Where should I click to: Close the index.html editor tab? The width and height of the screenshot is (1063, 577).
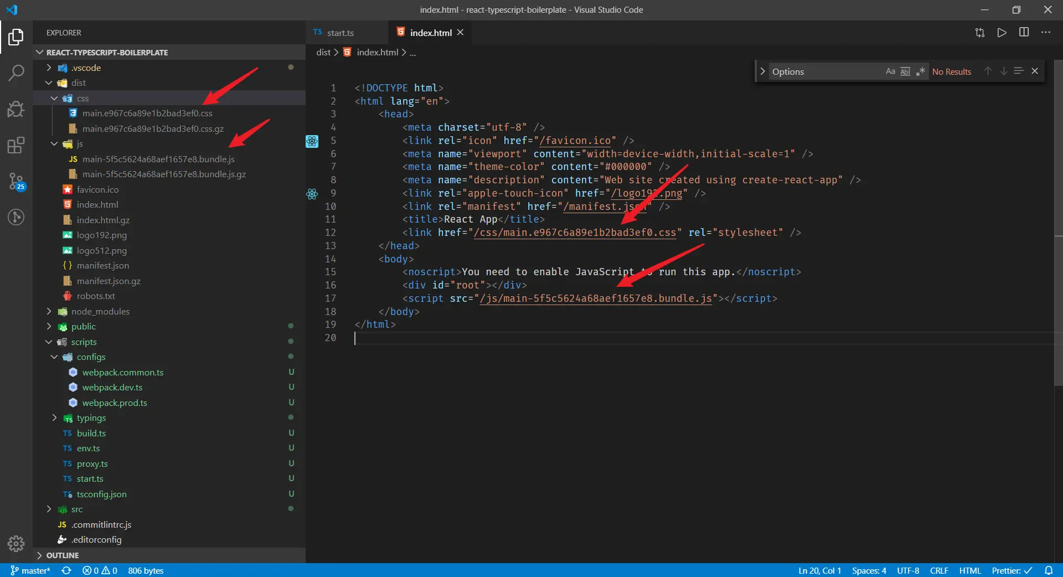click(460, 33)
